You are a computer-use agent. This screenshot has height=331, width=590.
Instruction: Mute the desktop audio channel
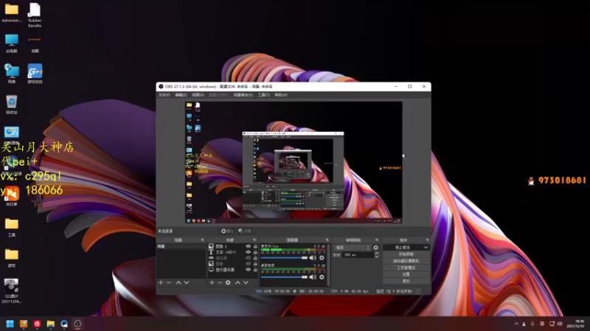[313, 277]
